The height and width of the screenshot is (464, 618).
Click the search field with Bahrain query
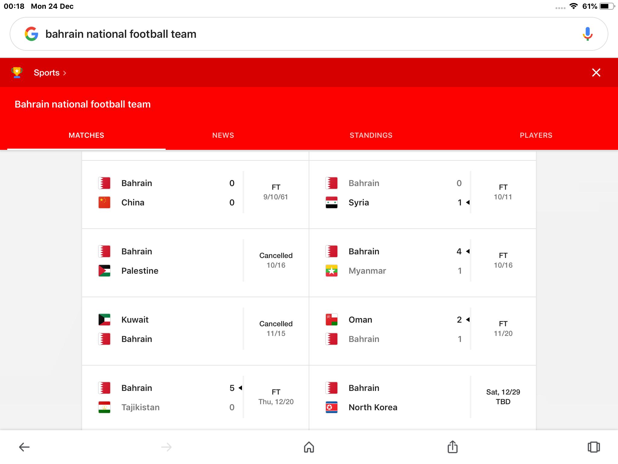(302, 34)
